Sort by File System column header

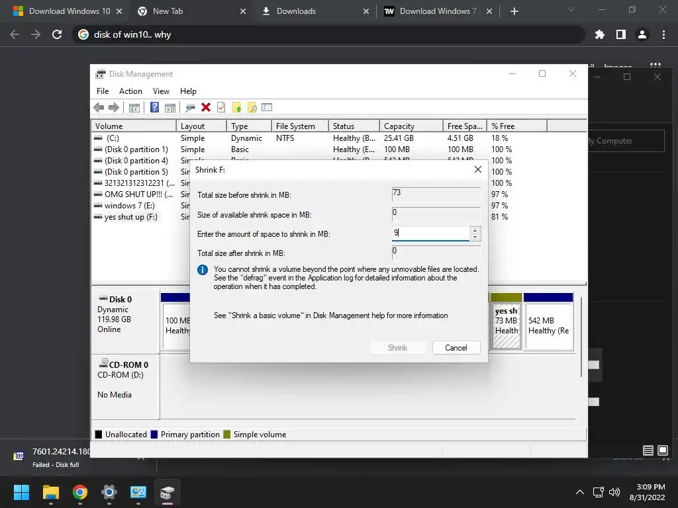300,126
